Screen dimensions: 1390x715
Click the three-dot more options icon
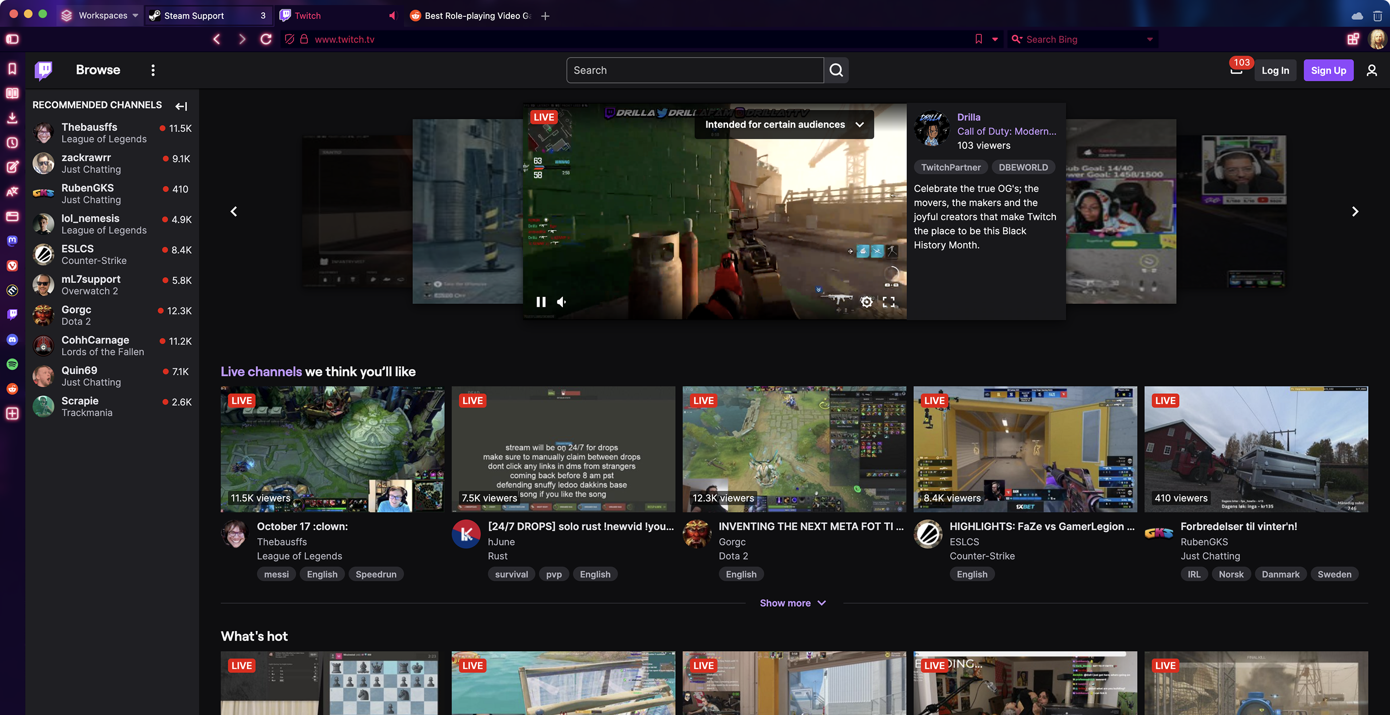coord(153,70)
